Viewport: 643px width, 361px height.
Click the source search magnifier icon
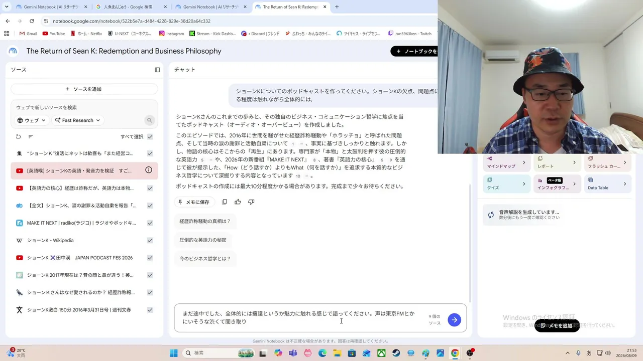[x=149, y=120]
